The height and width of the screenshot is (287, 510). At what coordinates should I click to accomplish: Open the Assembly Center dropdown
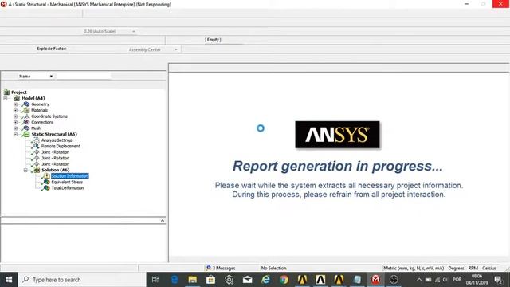175,49
